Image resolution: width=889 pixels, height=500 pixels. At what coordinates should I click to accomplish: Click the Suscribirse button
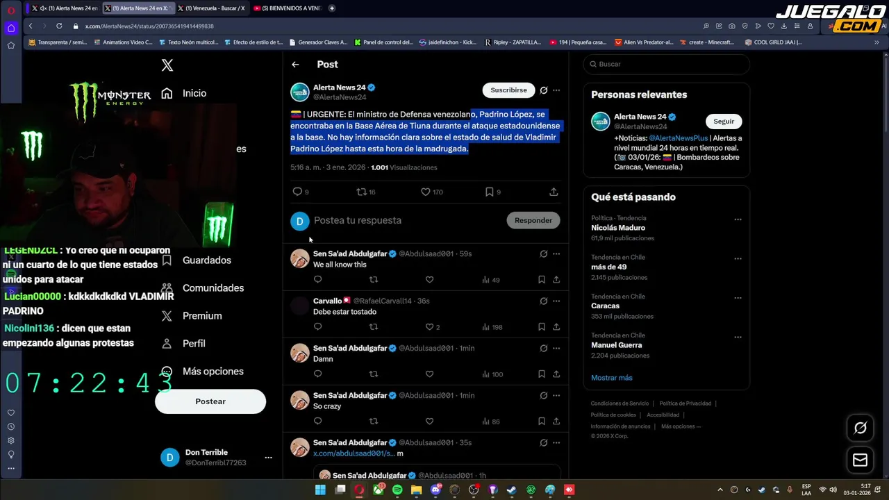point(508,90)
